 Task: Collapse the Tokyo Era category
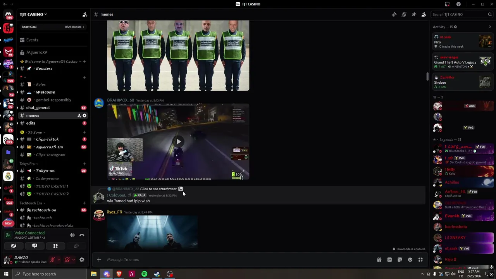pyautogui.click(x=29, y=164)
